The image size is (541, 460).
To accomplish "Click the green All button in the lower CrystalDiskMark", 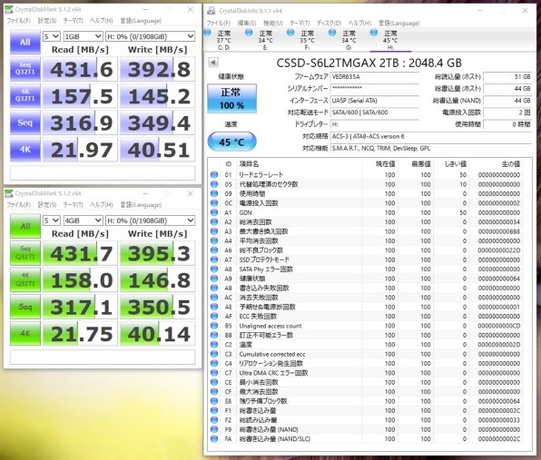I will coord(25,226).
